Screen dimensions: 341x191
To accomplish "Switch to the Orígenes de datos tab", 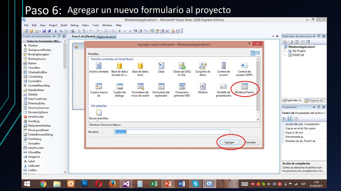I will click(x=315, y=100).
